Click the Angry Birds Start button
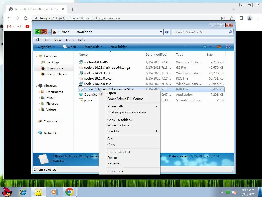The image size is (262, 197). coord(6,192)
